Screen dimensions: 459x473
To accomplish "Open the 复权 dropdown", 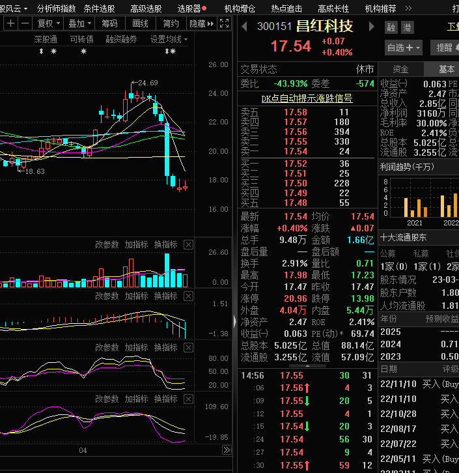I will pos(49,23).
